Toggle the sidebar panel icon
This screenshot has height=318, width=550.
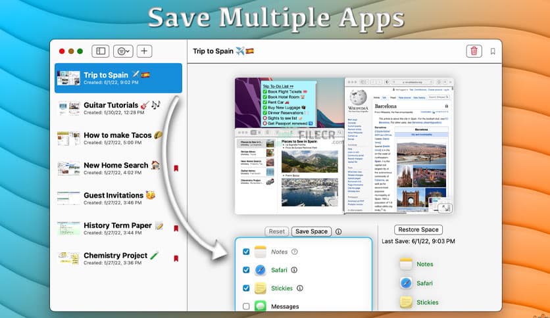100,51
